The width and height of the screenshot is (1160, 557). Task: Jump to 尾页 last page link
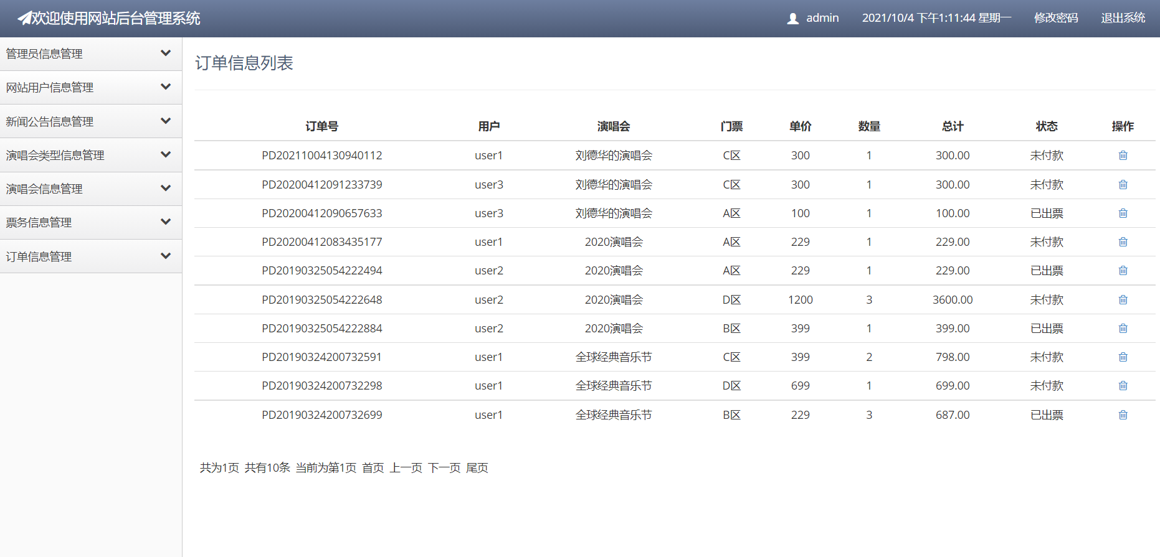click(477, 467)
